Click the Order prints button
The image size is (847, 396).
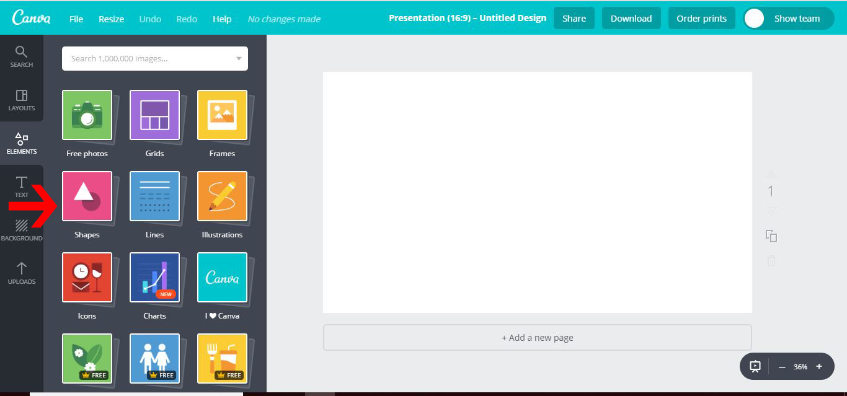[x=701, y=18]
